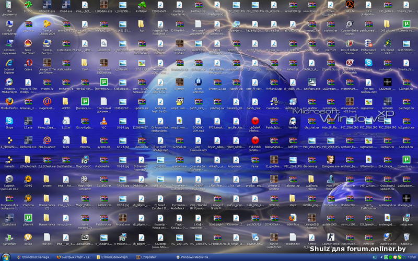Select the ArteaS.exe icon
The height and width of the screenshot is (261, 418).
coord(123,218)
